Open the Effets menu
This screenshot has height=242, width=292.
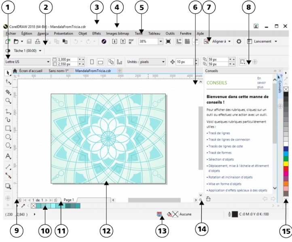(x=97, y=33)
